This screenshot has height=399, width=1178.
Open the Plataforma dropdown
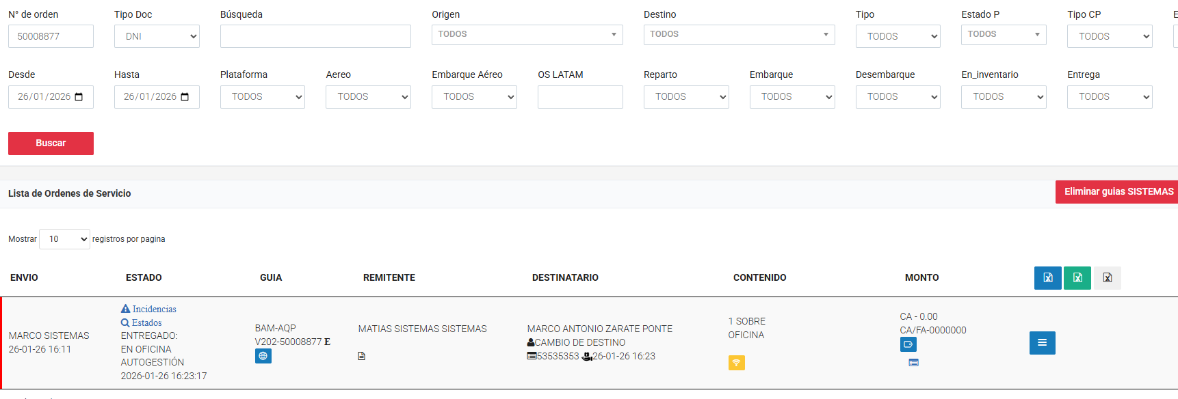(262, 97)
